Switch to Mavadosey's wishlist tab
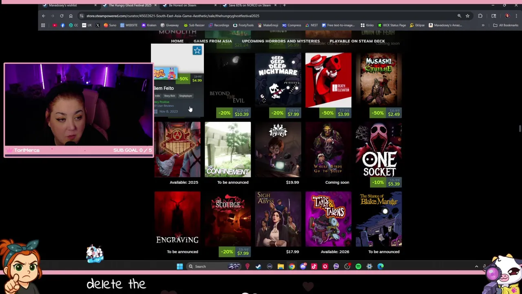The height and width of the screenshot is (294, 522). (x=69, y=5)
